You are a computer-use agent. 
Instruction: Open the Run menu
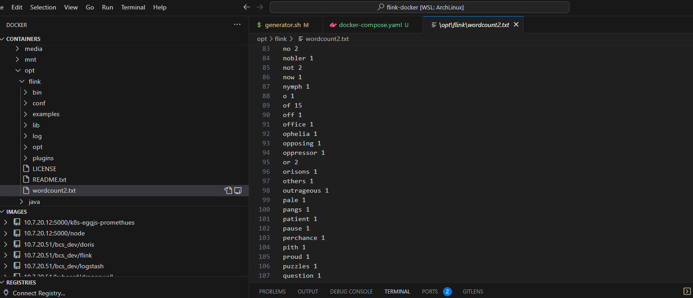coord(108,7)
